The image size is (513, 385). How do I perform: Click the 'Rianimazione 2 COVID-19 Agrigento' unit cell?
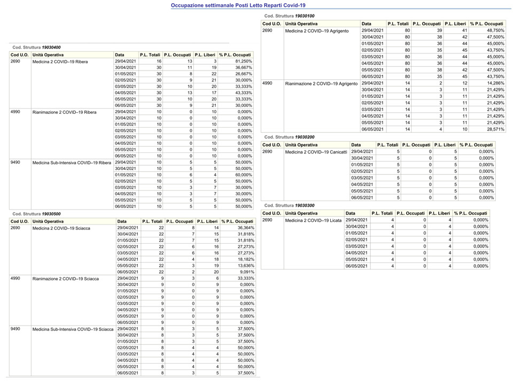[322, 84]
